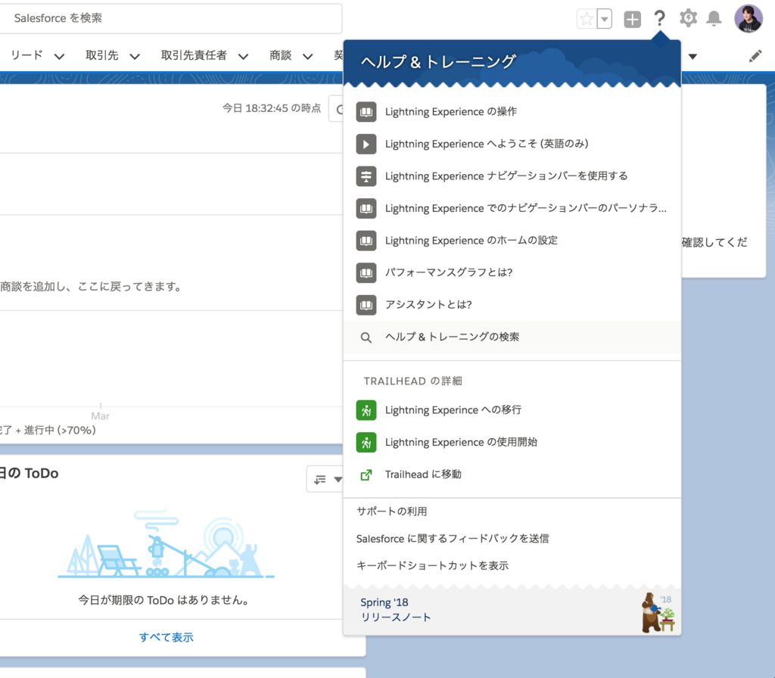Click the magnifier icon in help search
Viewport: 775px width, 678px height.
pos(366,337)
